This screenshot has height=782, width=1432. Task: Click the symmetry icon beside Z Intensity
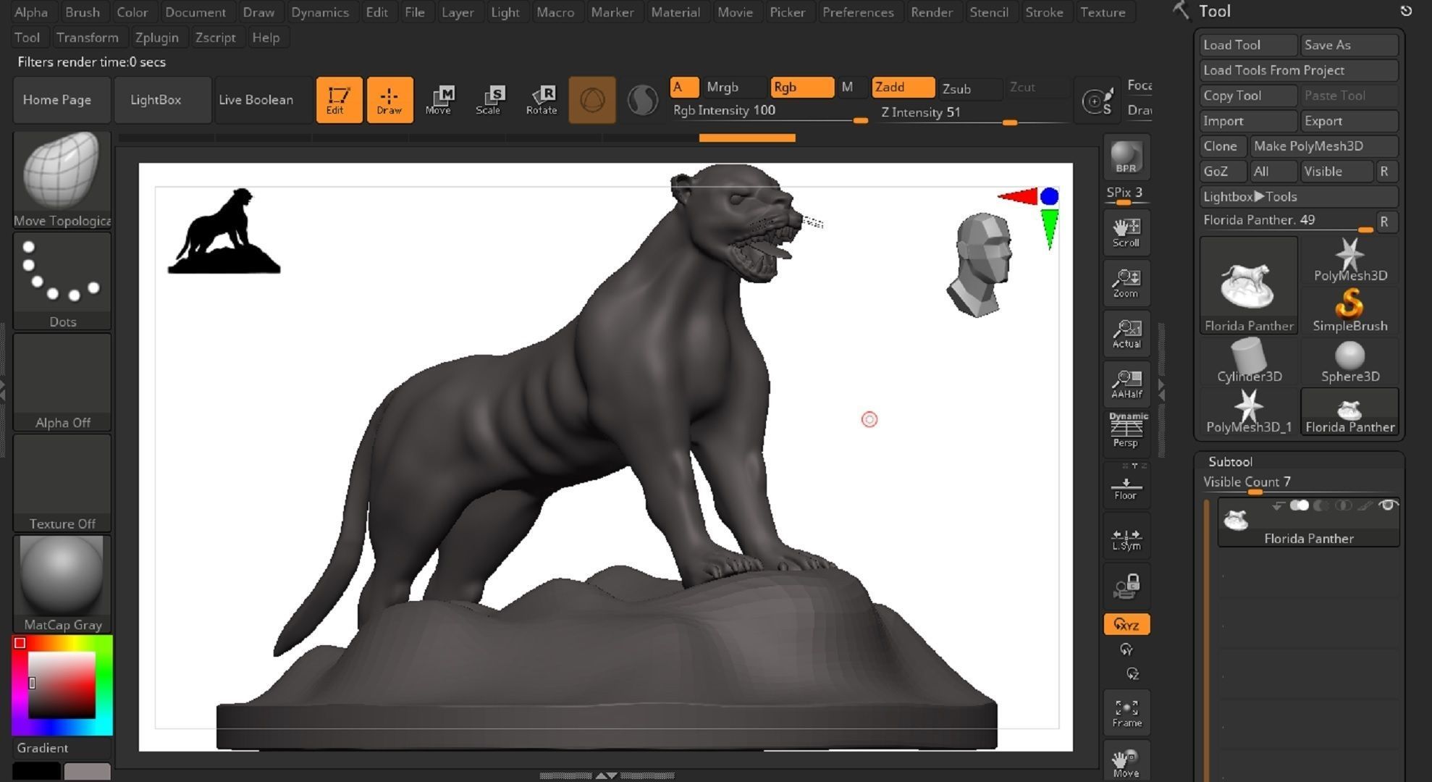point(1097,101)
